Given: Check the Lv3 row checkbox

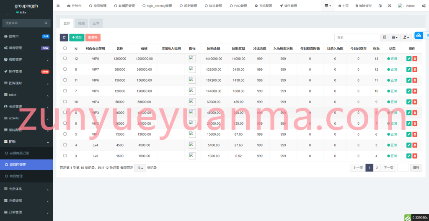Looking at the screenshot, I should coord(65,156).
